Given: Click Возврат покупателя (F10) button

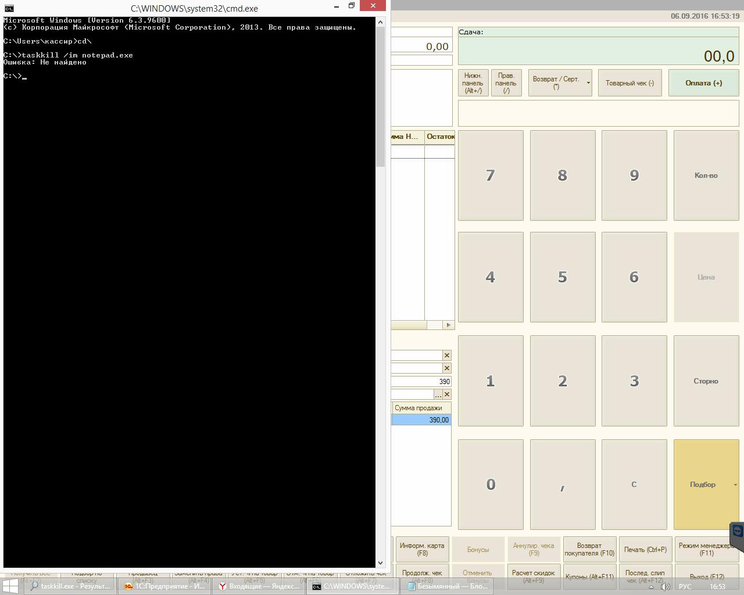Looking at the screenshot, I should pos(589,549).
